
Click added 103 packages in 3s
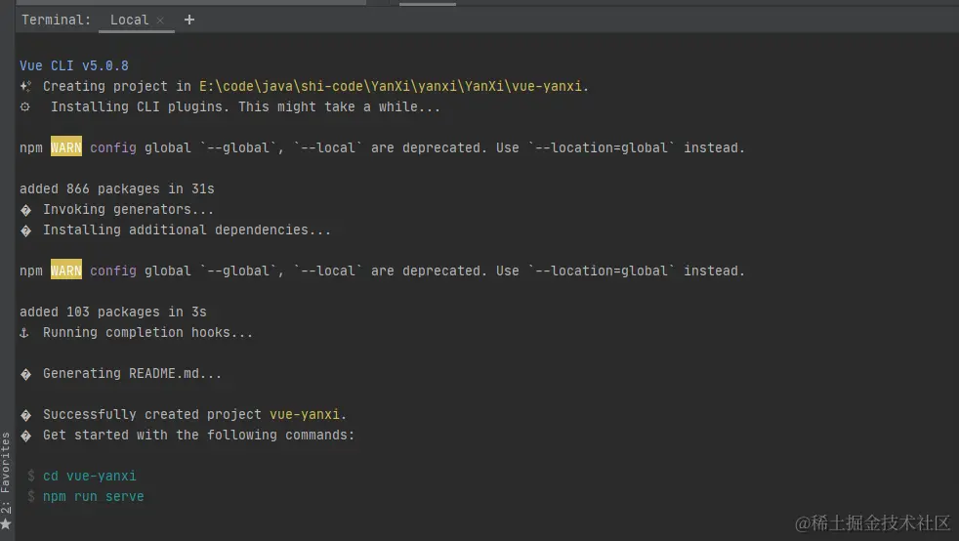click(113, 312)
